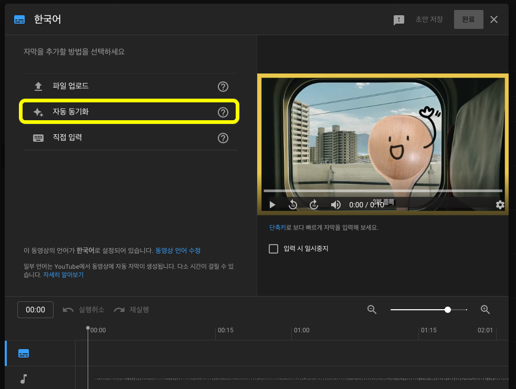Click the 00:00 timecode field
The height and width of the screenshot is (389, 516).
pos(35,310)
